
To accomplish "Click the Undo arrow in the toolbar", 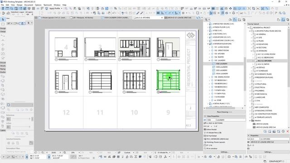I will coord(114,13).
